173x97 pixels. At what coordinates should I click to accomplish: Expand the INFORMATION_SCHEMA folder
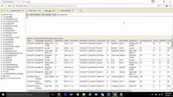pyautogui.click(x=1, y=74)
